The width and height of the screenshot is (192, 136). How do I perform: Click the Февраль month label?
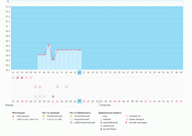pyautogui.click(x=105, y=105)
